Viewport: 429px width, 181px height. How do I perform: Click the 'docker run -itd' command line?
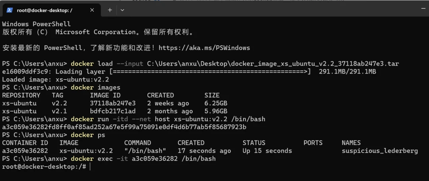click(168, 119)
